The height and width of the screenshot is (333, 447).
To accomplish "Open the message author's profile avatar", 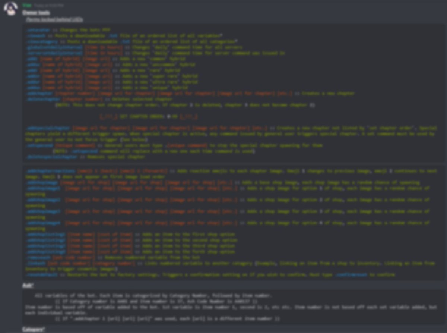I will [x=10, y=8].
